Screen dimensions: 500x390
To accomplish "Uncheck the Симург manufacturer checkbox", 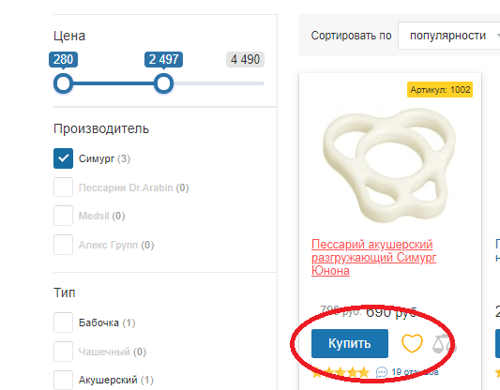I will coord(63,158).
